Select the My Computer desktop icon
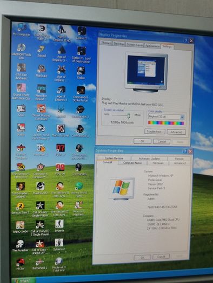This screenshot has width=213, height=283. (22, 30)
